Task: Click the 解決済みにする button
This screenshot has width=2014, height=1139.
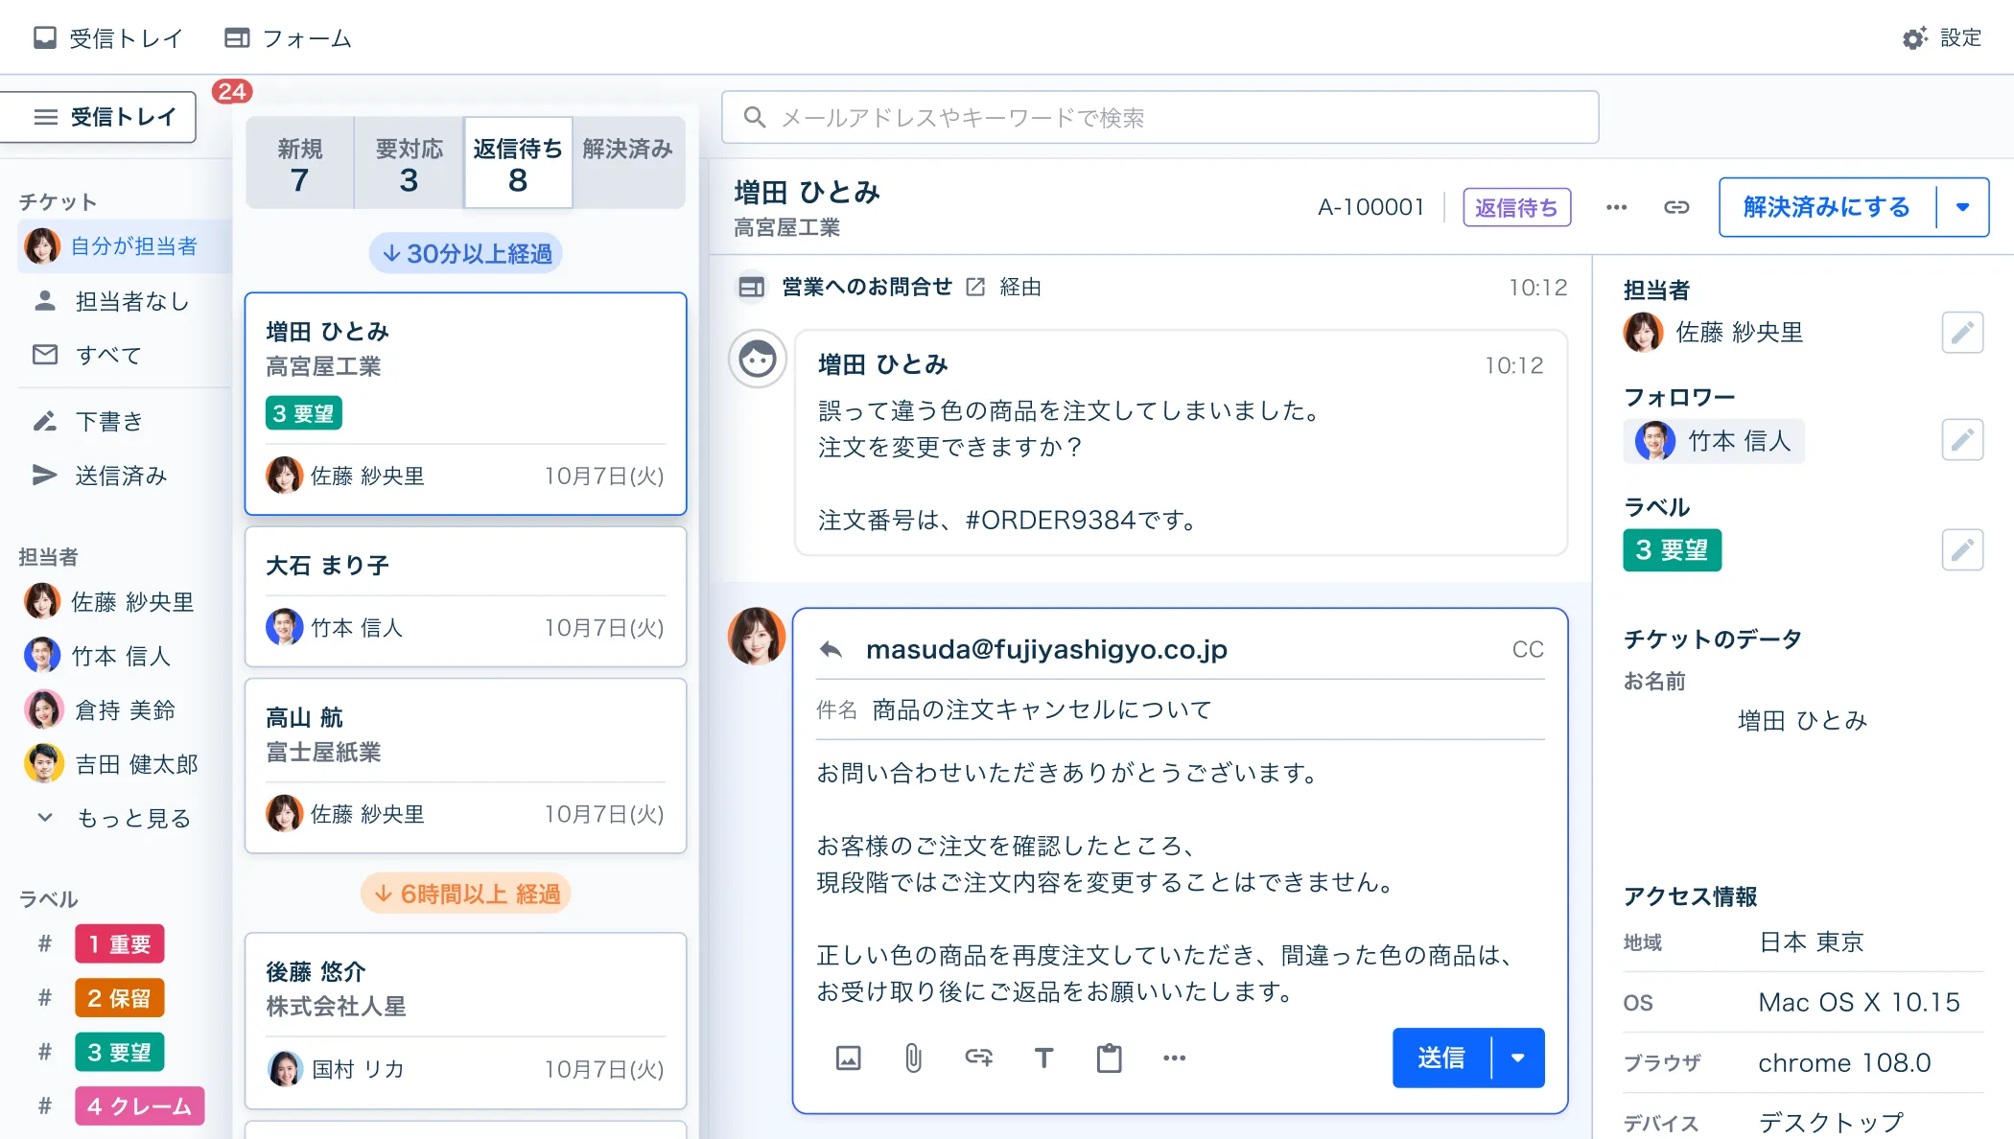Action: 1826,207
